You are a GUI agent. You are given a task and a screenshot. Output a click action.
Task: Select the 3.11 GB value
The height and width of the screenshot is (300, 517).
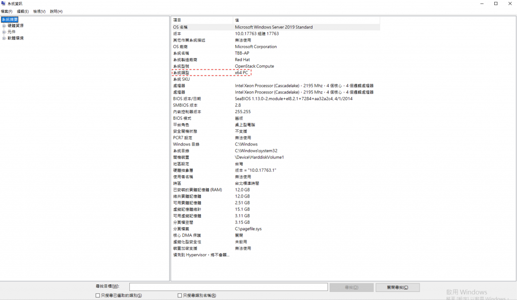(242, 216)
